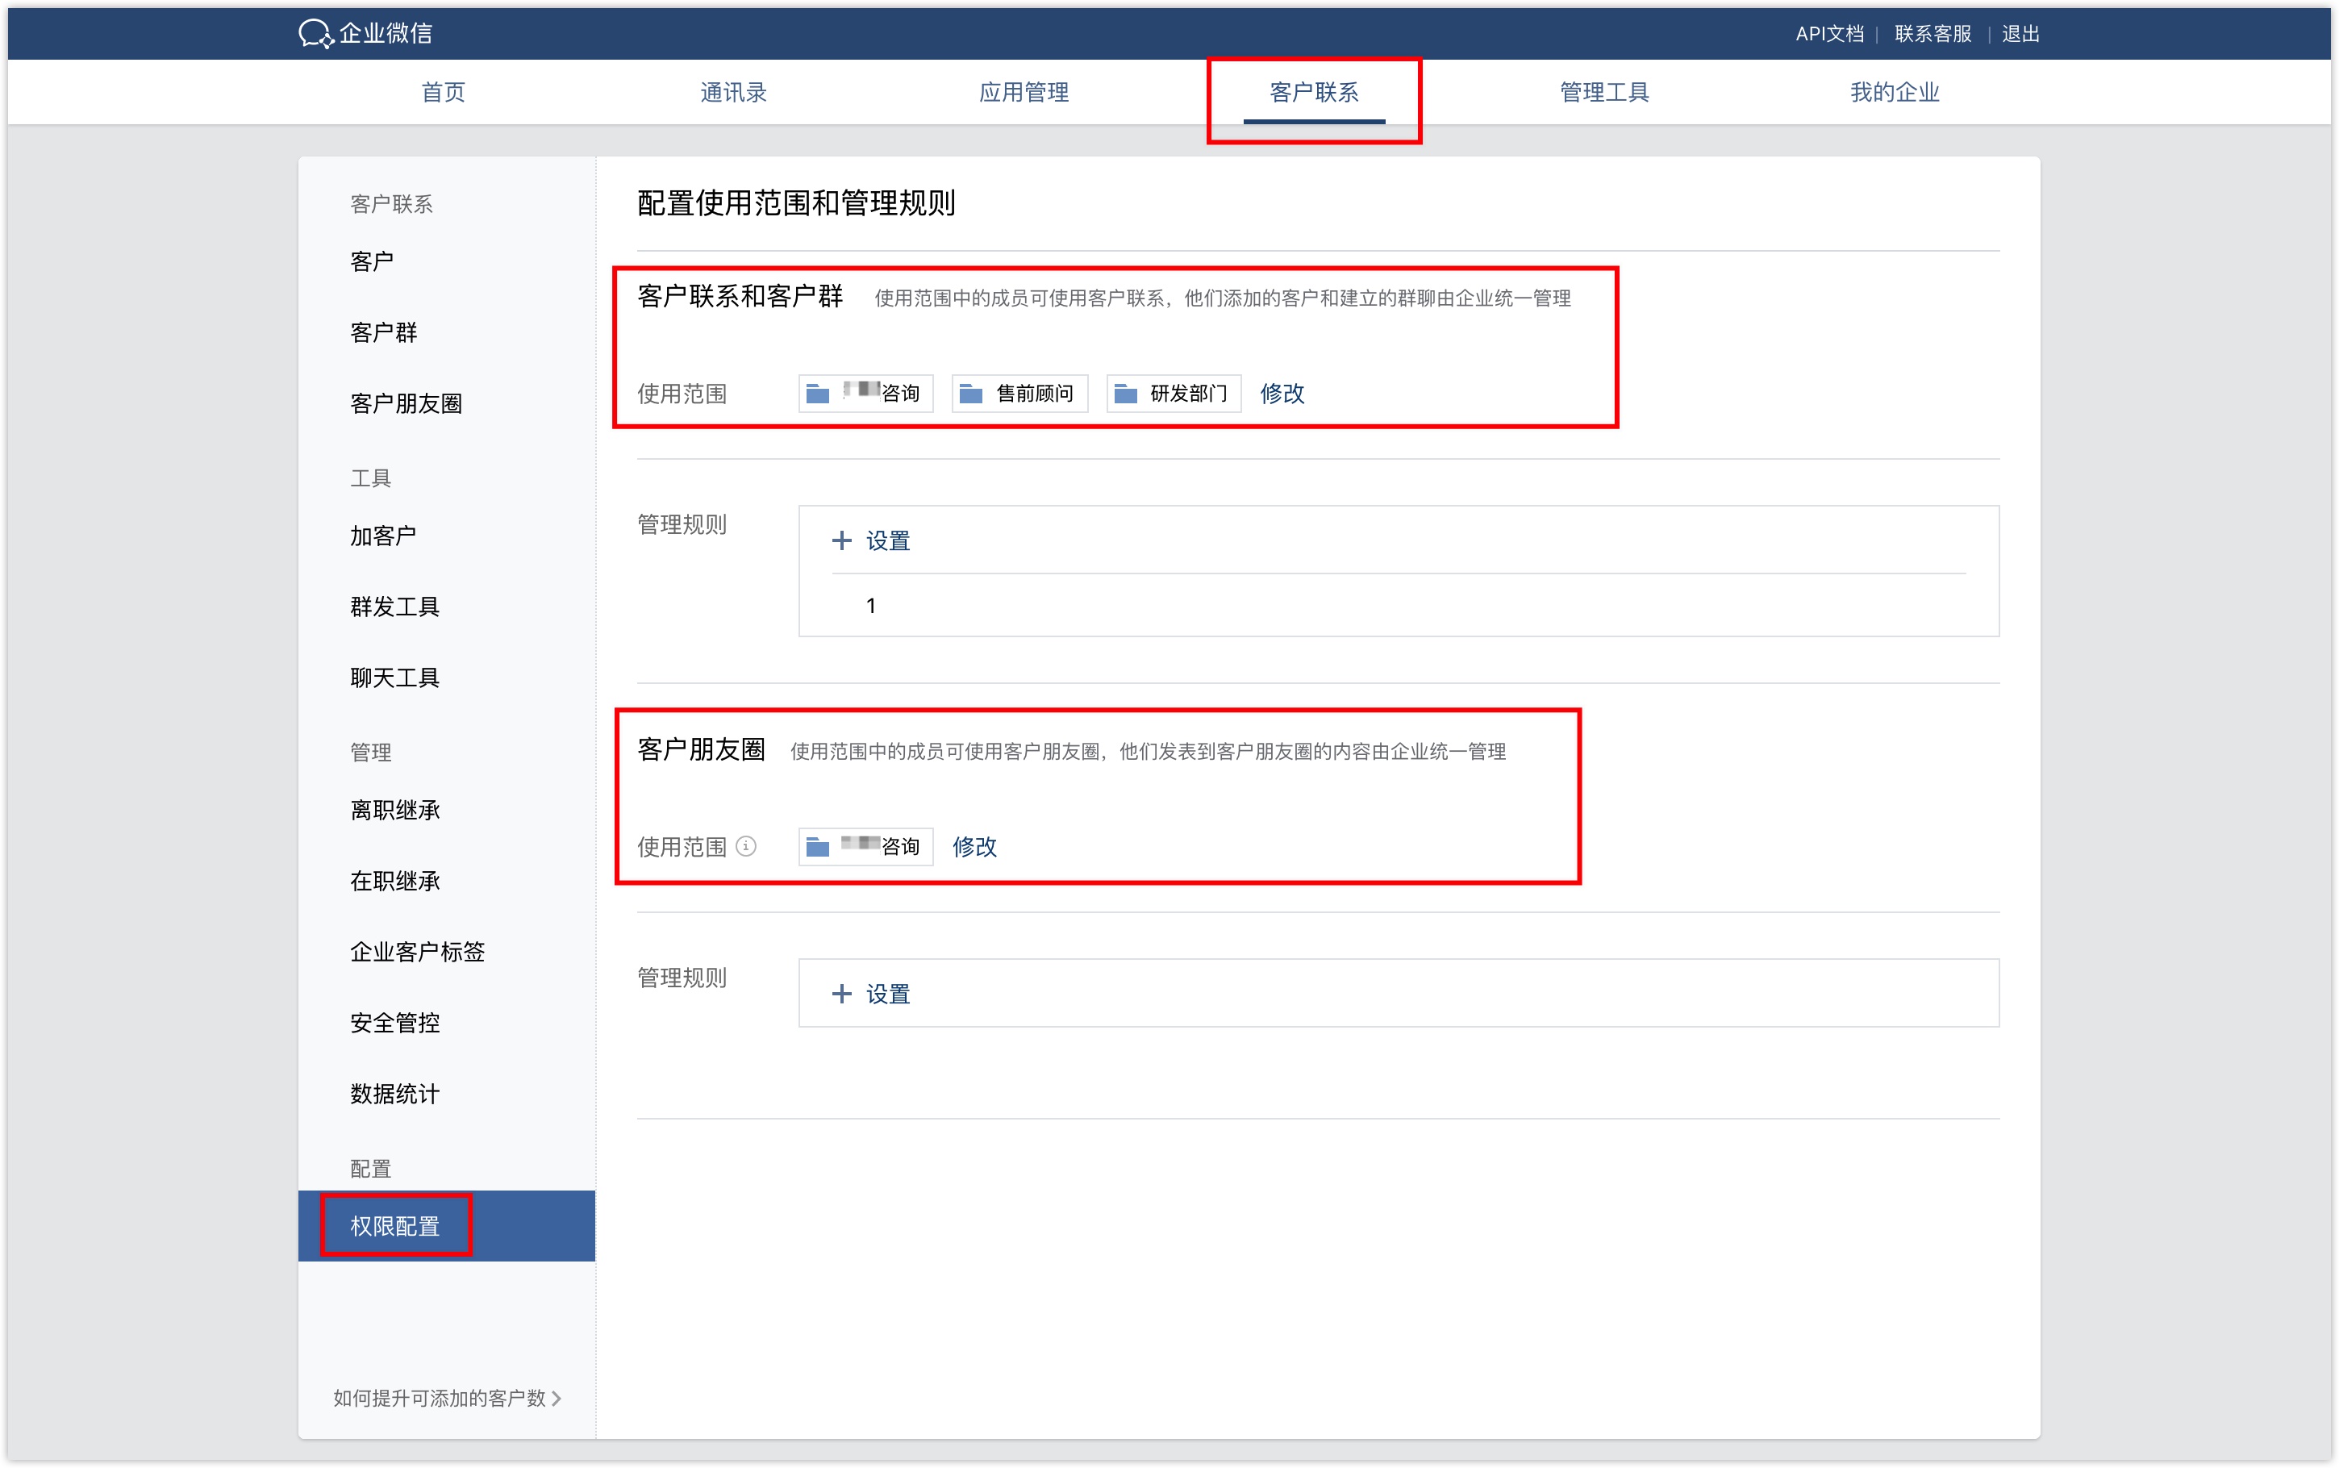Click folder icon of 咨询 tag under 客户朋友圈
Image resolution: width=2339 pixels, height=1468 pixels.
click(818, 847)
